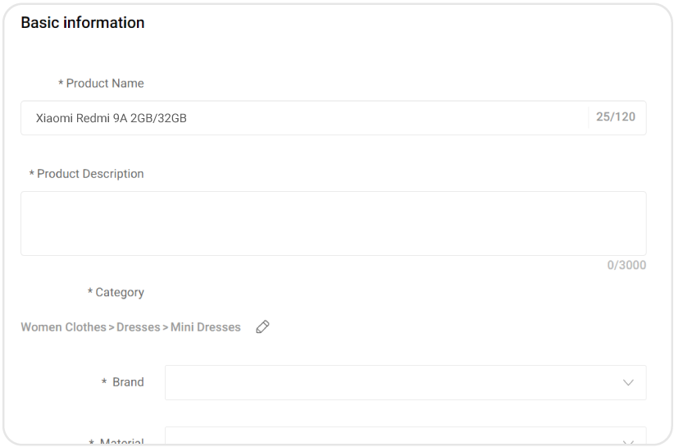Click the 25/120 character counter
The height and width of the screenshot is (447, 674).
(616, 117)
